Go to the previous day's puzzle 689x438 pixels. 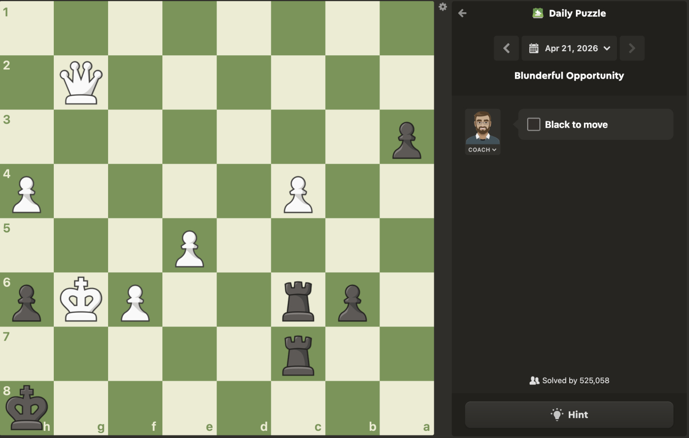pyautogui.click(x=506, y=49)
